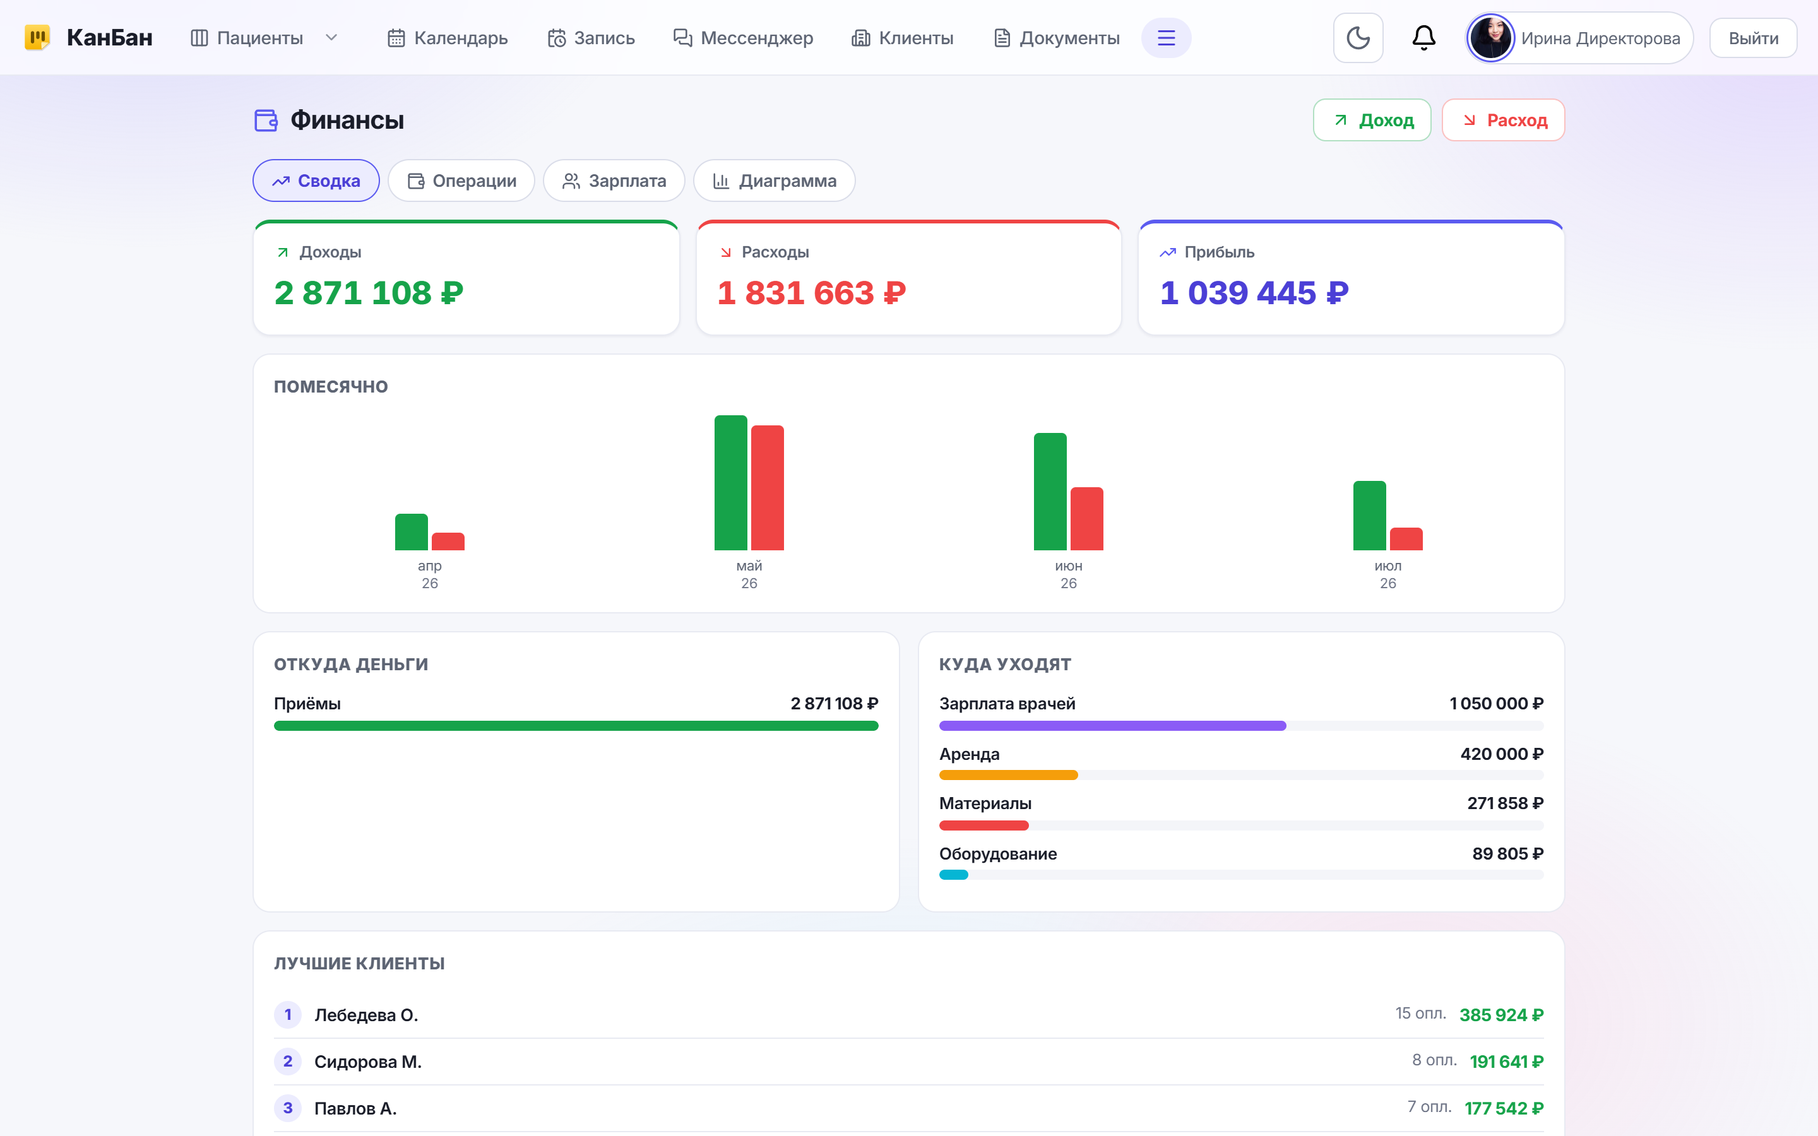Open the Клиенты building icon link

(x=860, y=38)
